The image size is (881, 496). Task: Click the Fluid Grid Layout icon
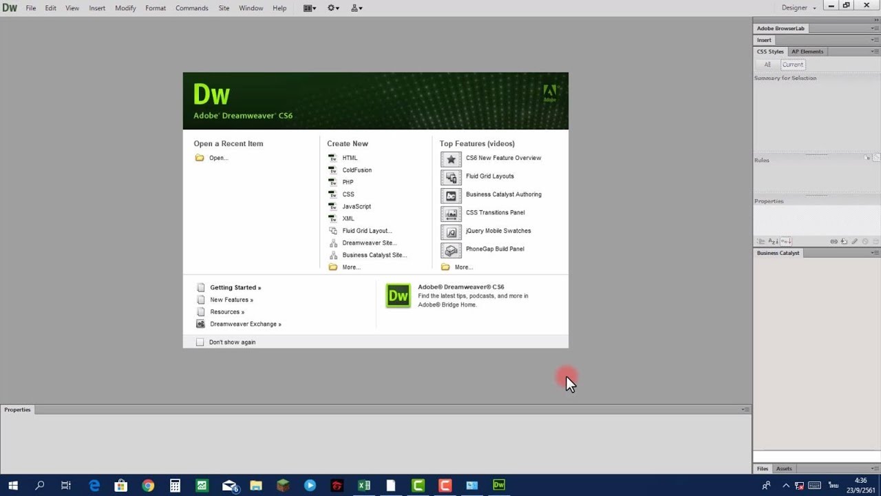coord(333,231)
